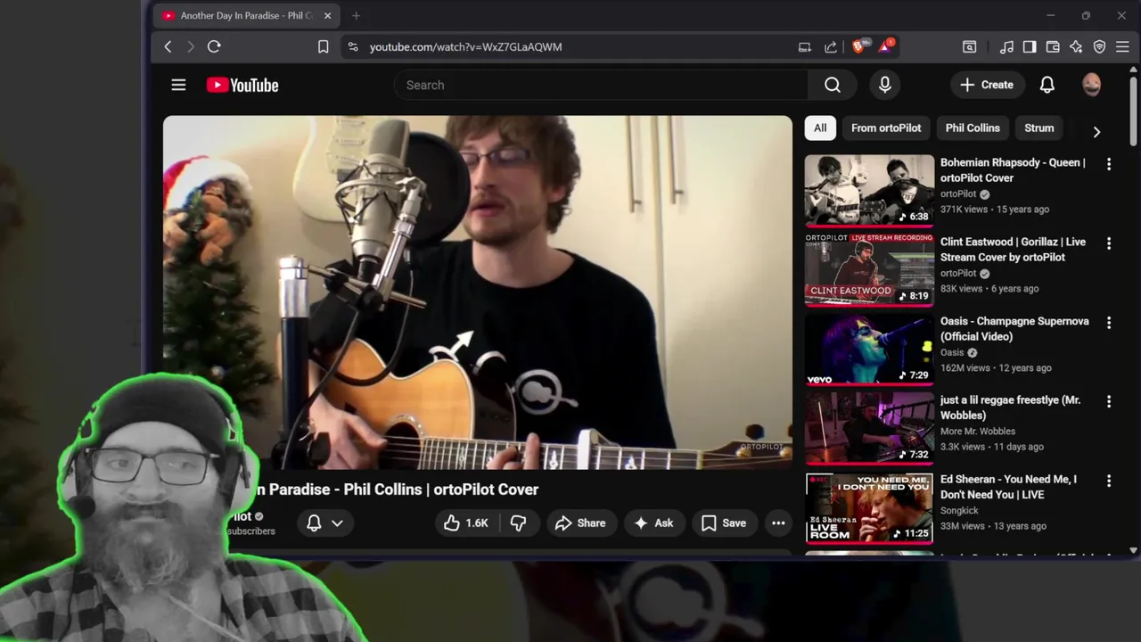
Task: Save the video to a playlist
Action: click(x=724, y=523)
